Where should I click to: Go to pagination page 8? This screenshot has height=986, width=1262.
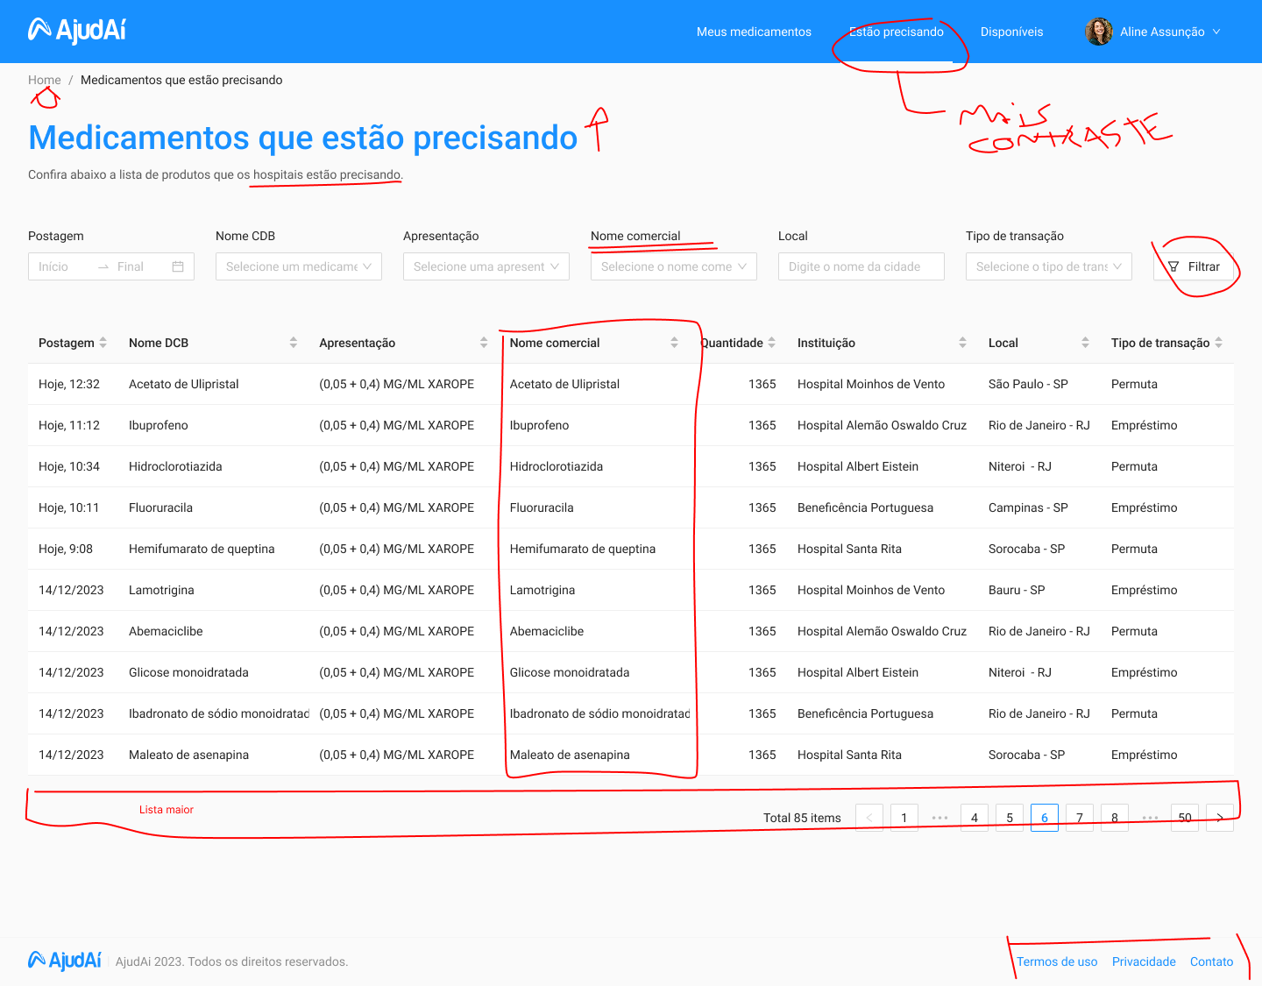[1115, 818]
